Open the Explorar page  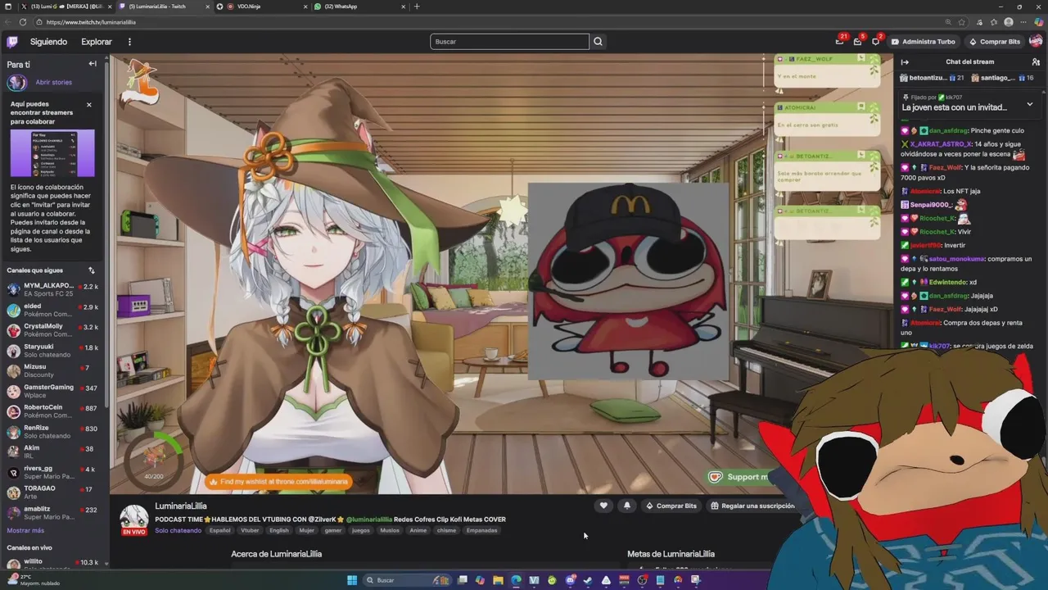click(x=97, y=42)
